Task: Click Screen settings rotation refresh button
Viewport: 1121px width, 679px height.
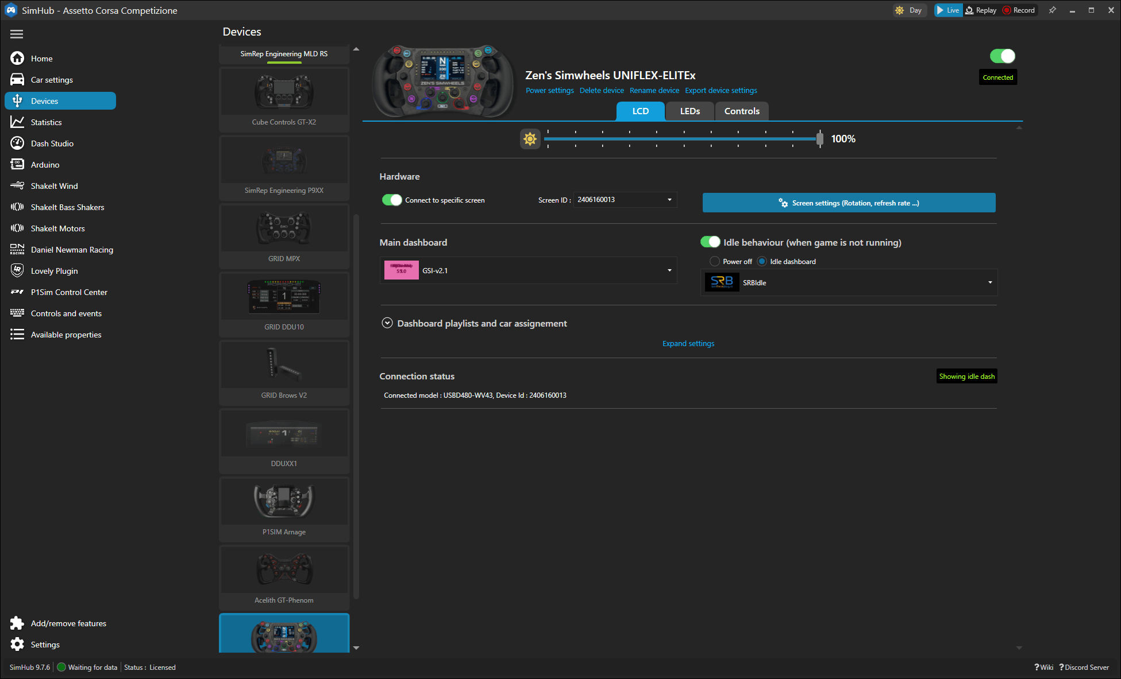Action: coord(849,203)
